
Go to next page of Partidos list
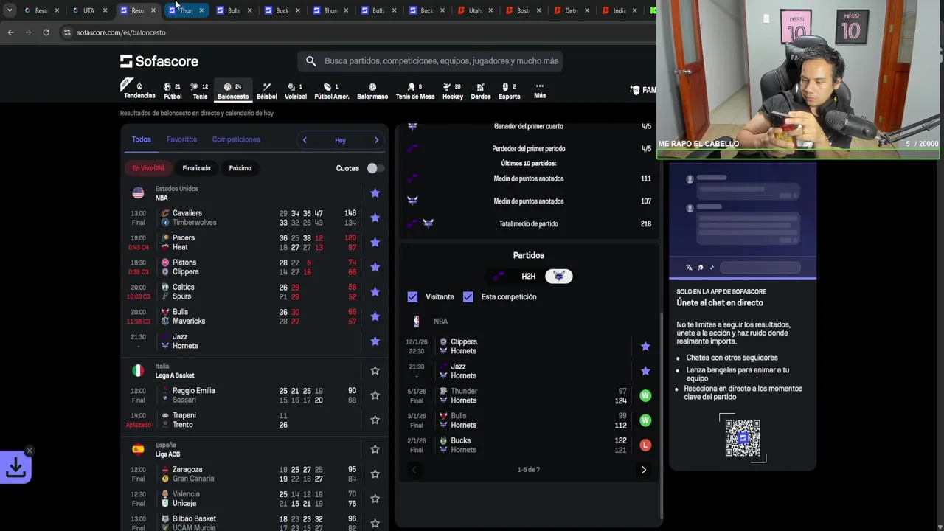click(644, 470)
